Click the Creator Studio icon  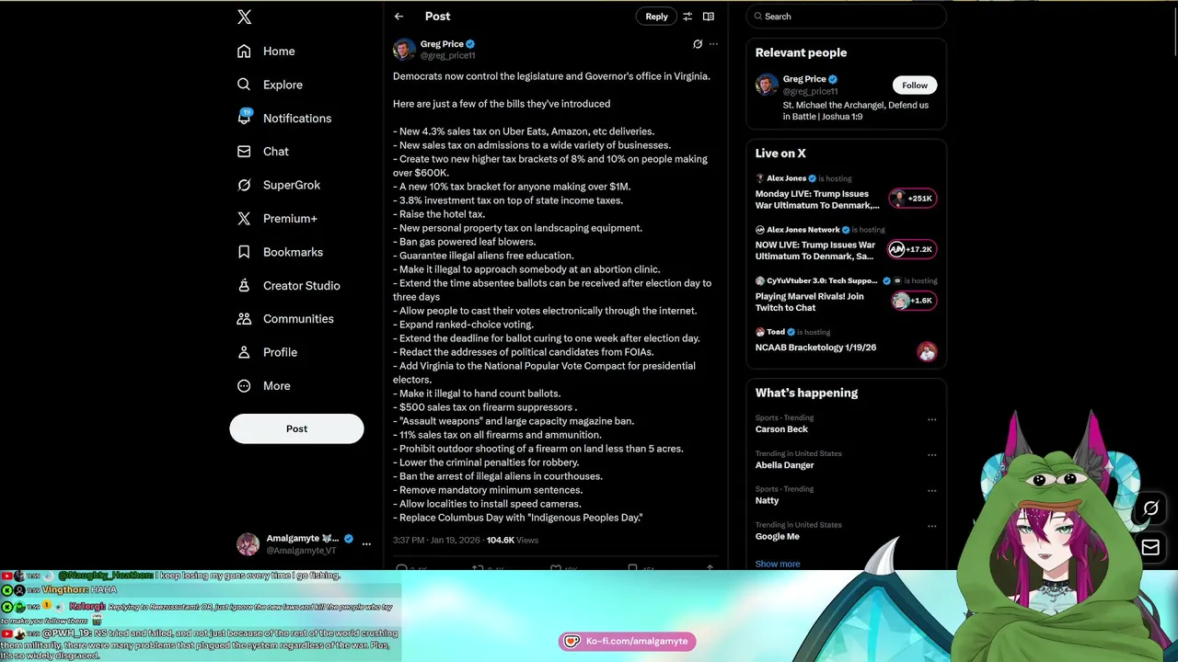[x=244, y=285]
